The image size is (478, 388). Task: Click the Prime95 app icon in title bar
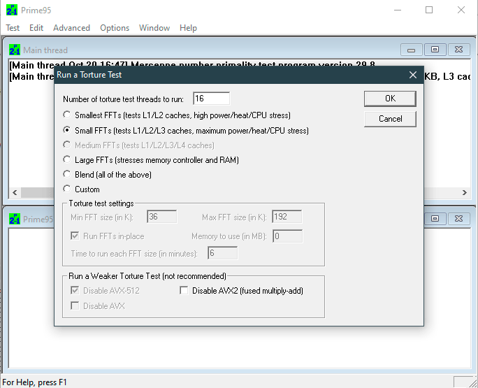coord(12,10)
